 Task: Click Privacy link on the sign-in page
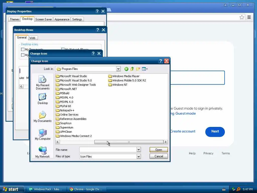[x=208, y=153]
